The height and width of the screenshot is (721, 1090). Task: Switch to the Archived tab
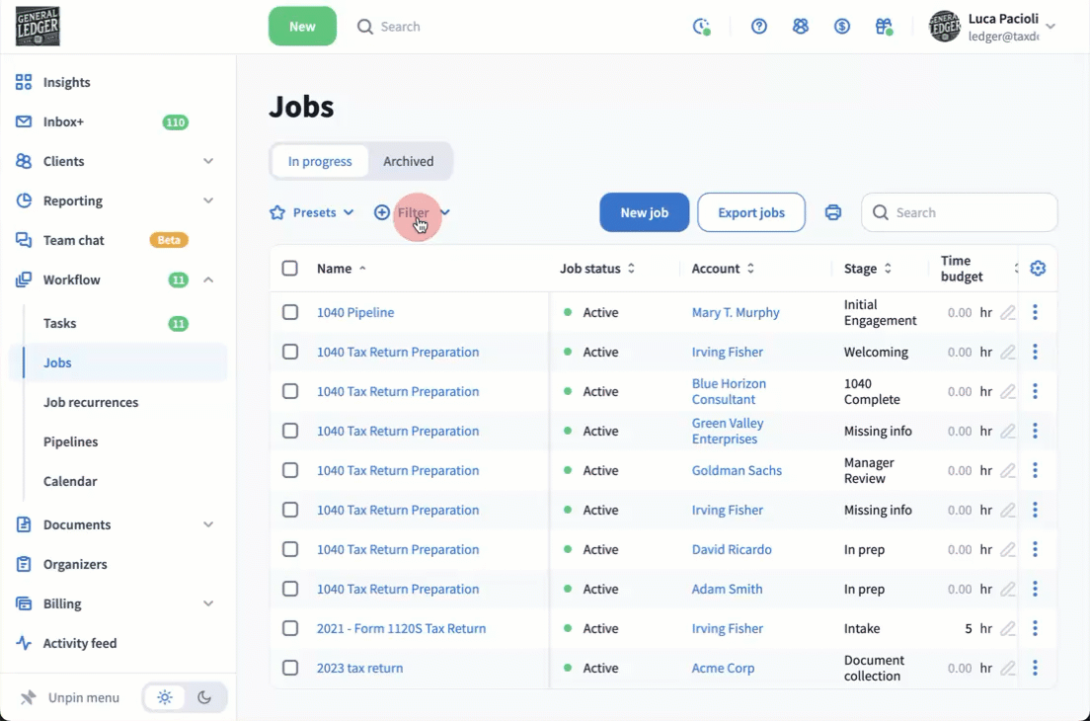click(x=408, y=161)
